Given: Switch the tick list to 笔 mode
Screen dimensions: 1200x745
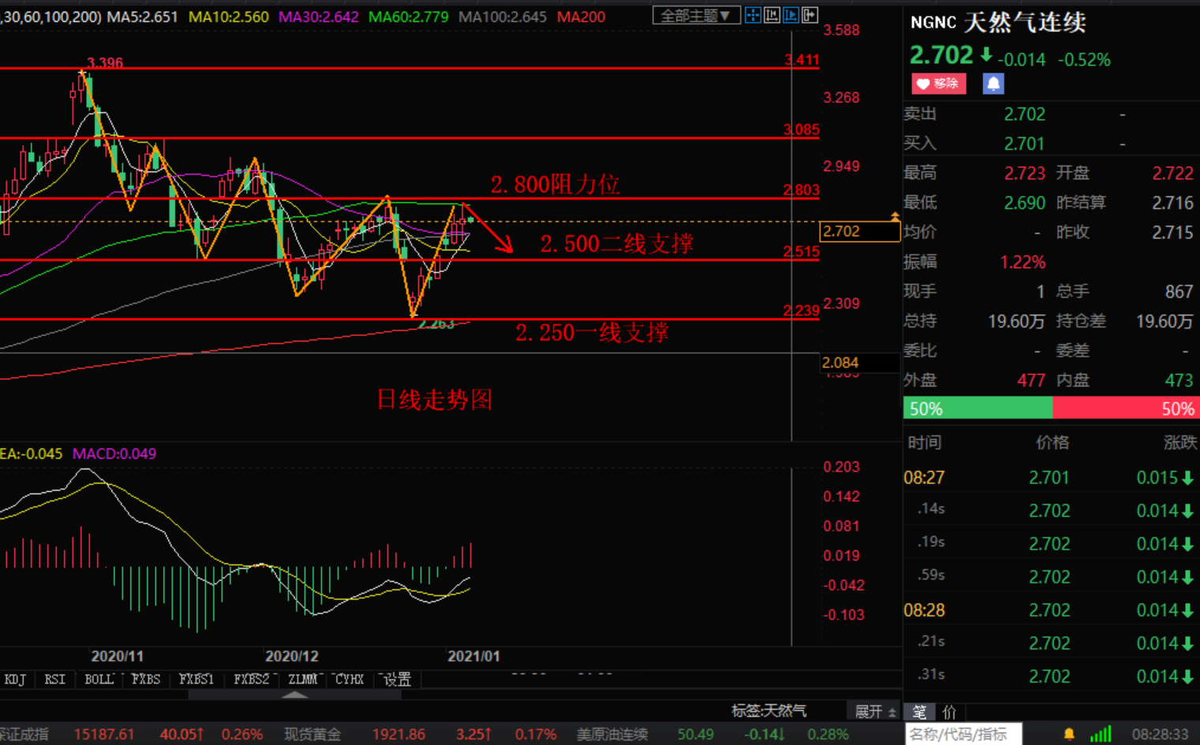Looking at the screenshot, I should click(920, 712).
